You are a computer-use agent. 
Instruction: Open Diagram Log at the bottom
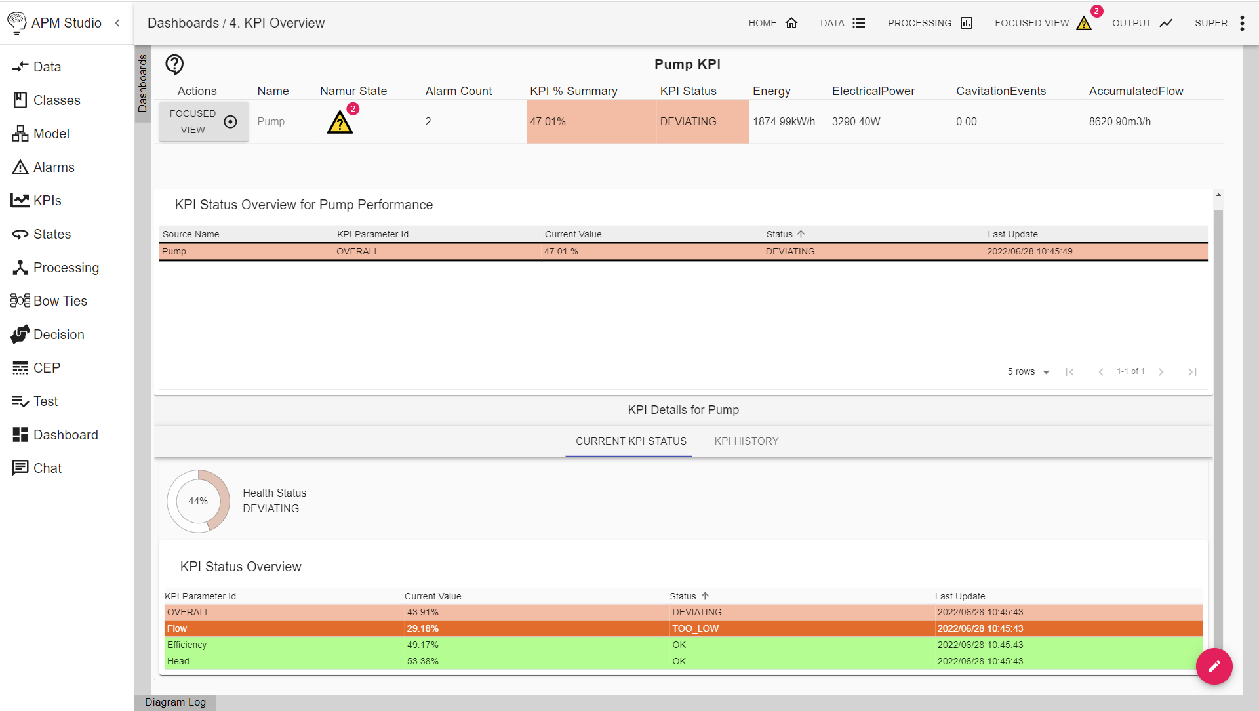(174, 701)
